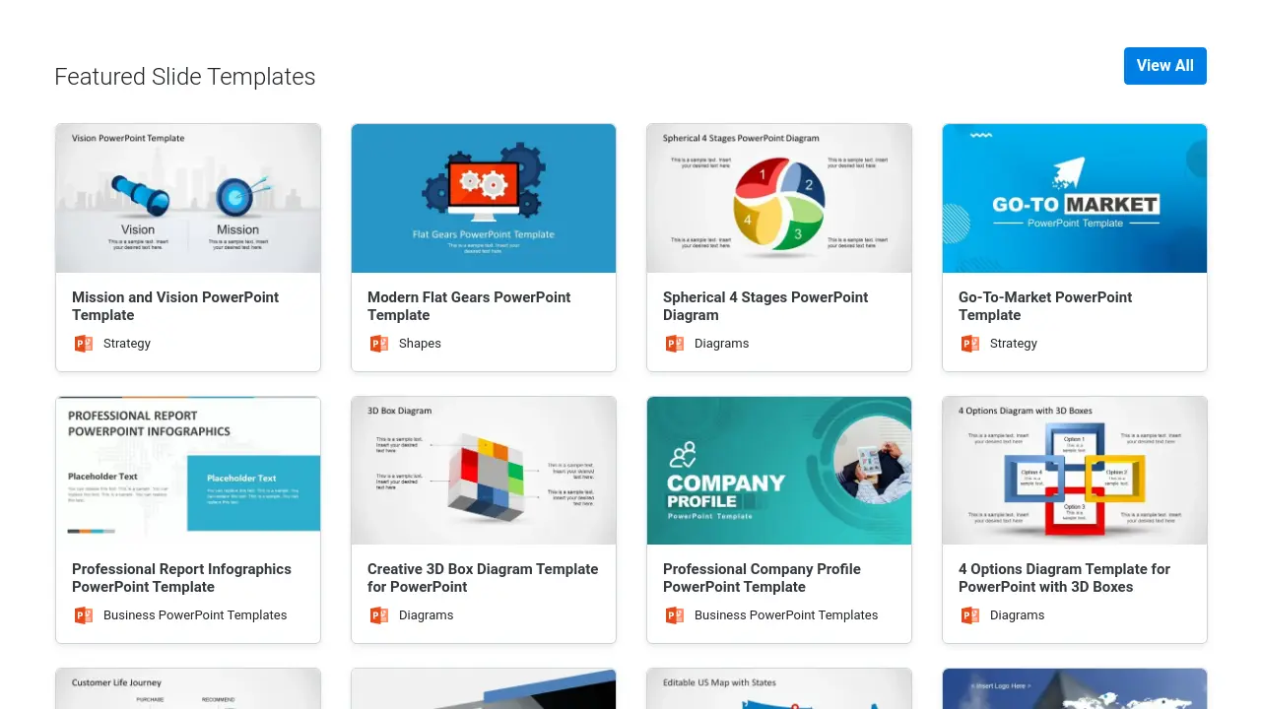Open the 4 Options Diagram thumbnail
Viewport: 1261px width, 709px height.
coord(1075,471)
